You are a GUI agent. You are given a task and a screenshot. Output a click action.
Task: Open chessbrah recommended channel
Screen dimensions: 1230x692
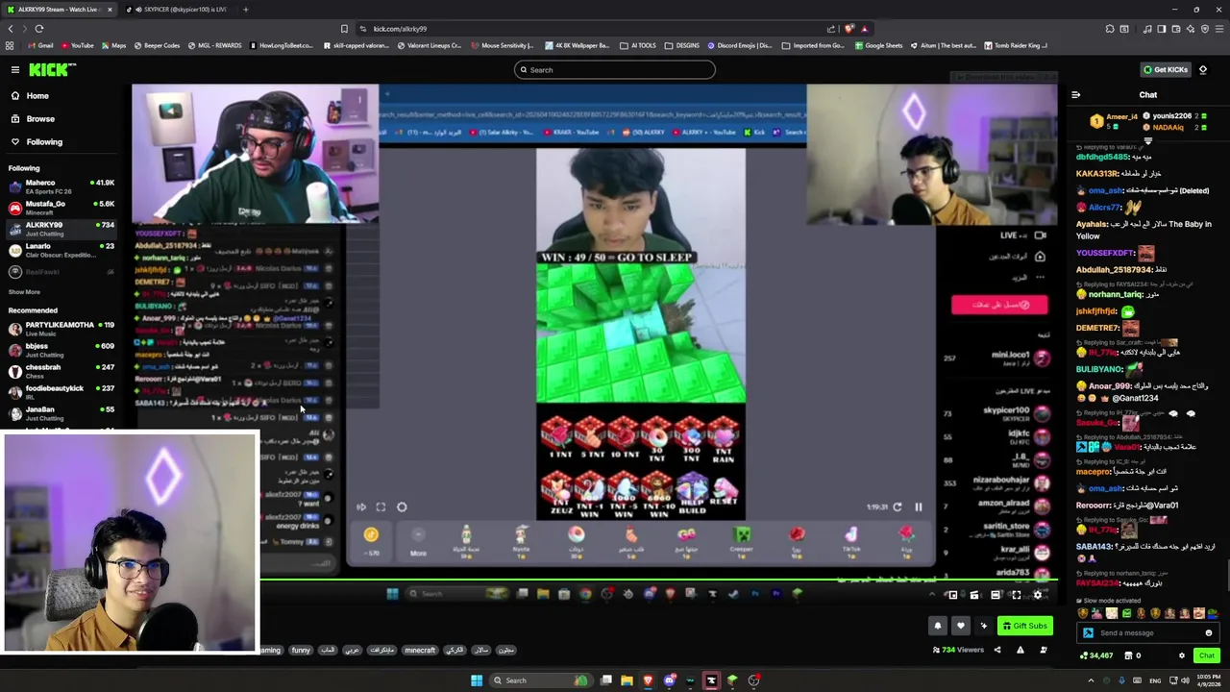pyautogui.click(x=61, y=371)
